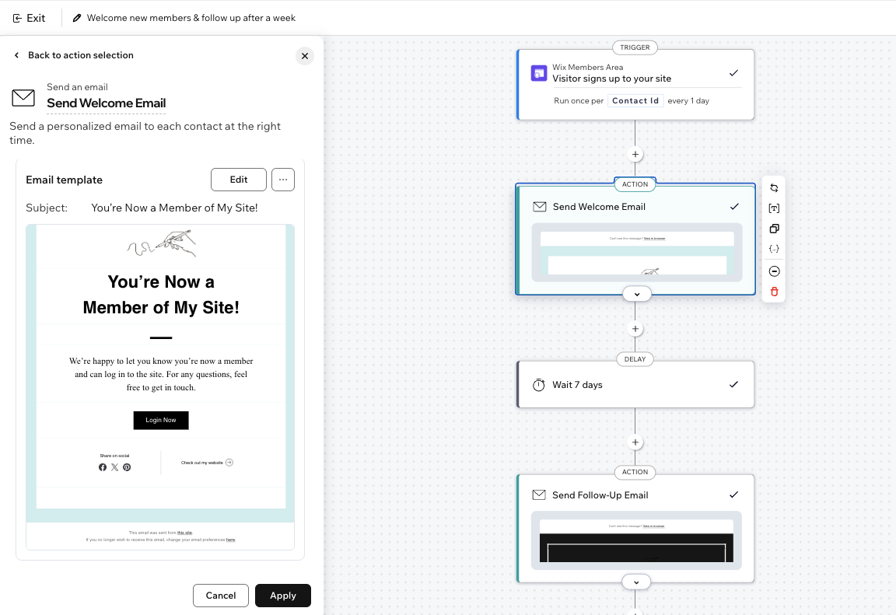Viewport: 896px width, 615px height.
Task: Click the 'here' link in email footer
Action: point(231,540)
